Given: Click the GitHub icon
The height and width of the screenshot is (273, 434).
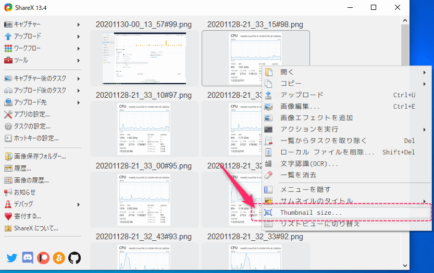Looking at the screenshot, I should tap(75, 258).
